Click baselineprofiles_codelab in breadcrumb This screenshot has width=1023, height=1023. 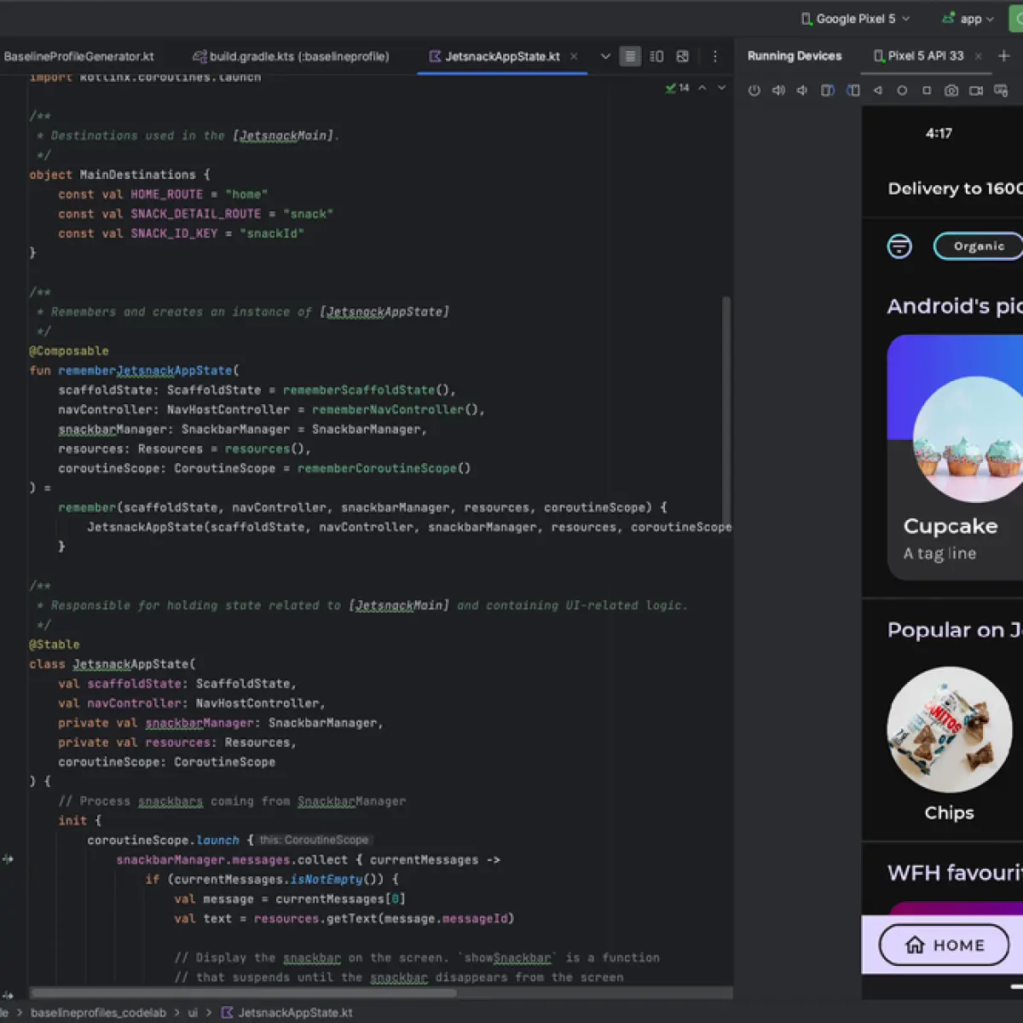coord(98,1013)
